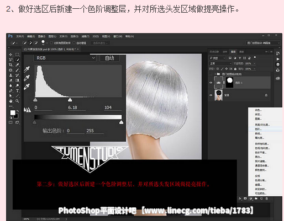Click the new group folder icon
Image resolution: width=284 pixels, height=221 pixels.
coord(256,198)
